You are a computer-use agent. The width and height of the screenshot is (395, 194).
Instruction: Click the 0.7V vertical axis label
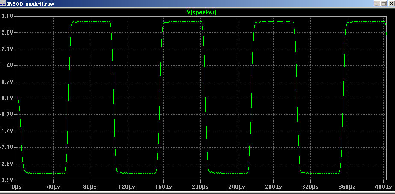[x=8, y=82]
